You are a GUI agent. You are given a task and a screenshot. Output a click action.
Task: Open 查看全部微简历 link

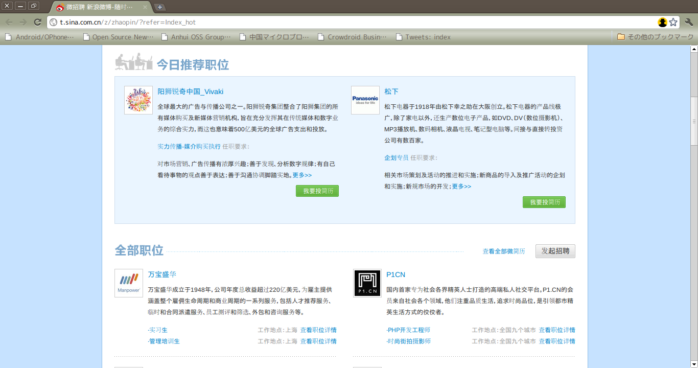point(504,251)
